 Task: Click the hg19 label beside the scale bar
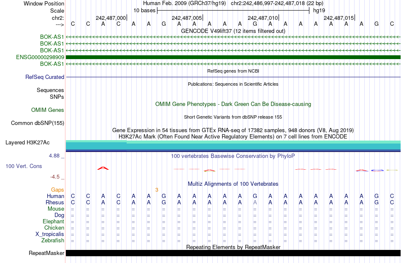pyautogui.click(x=319, y=11)
